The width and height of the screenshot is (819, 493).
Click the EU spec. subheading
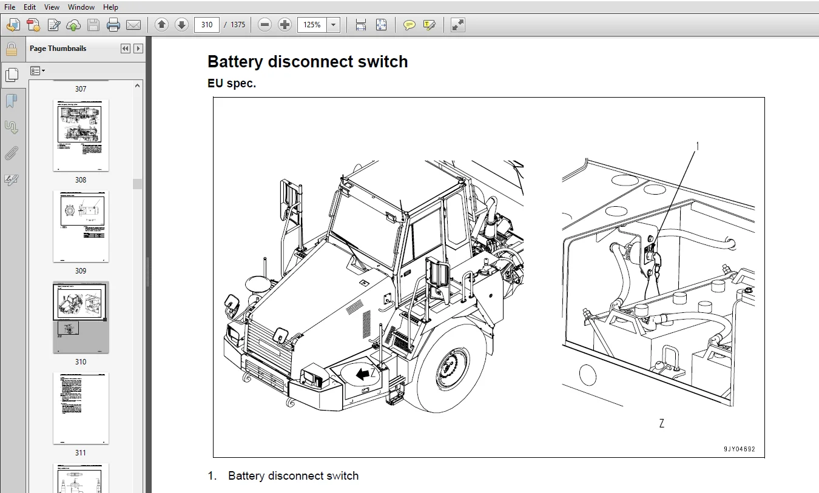click(232, 84)
